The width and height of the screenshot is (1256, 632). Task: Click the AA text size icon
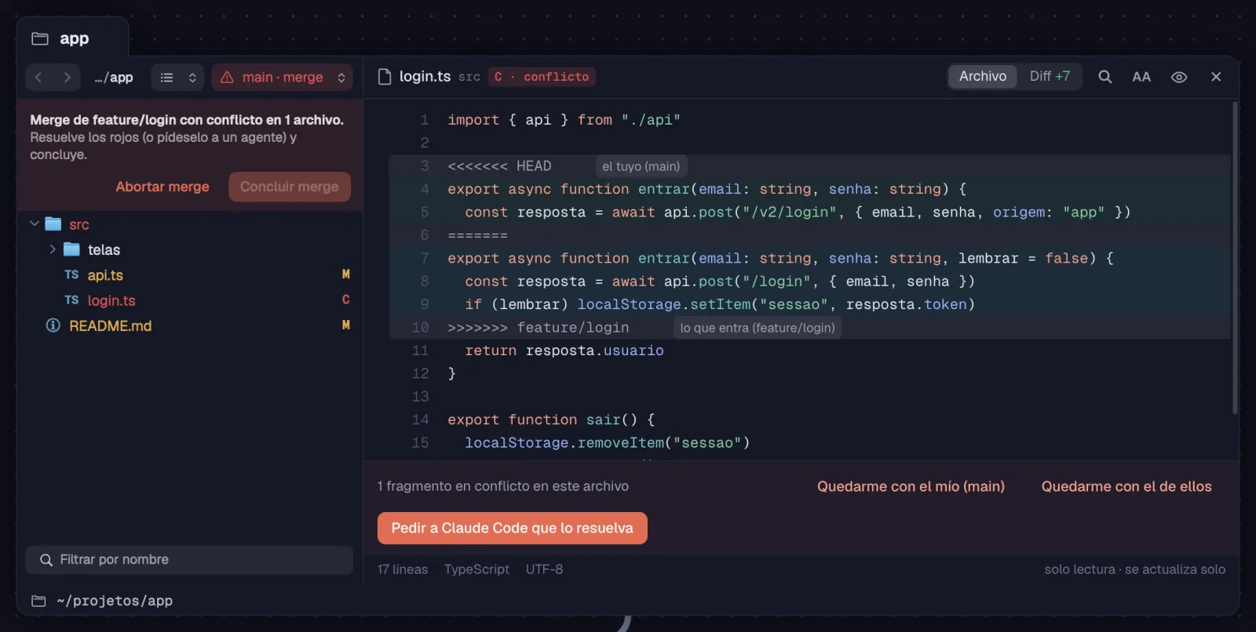click(1141, 77)
